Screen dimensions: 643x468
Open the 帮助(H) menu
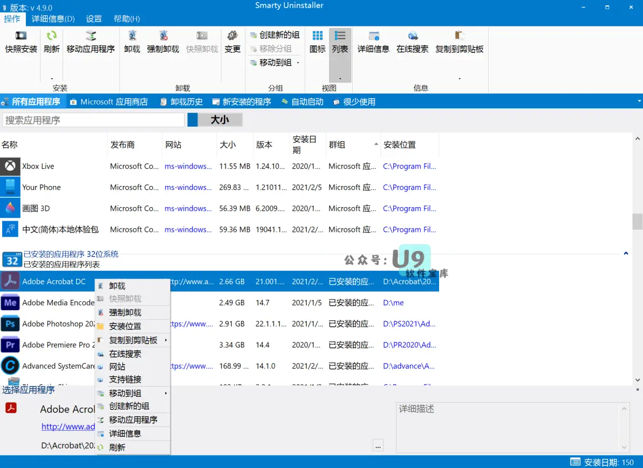(x=127, y=19)
